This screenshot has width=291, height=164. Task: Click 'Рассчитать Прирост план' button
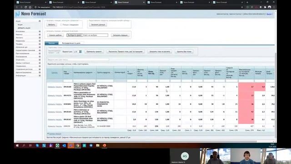tap(125, 51)
